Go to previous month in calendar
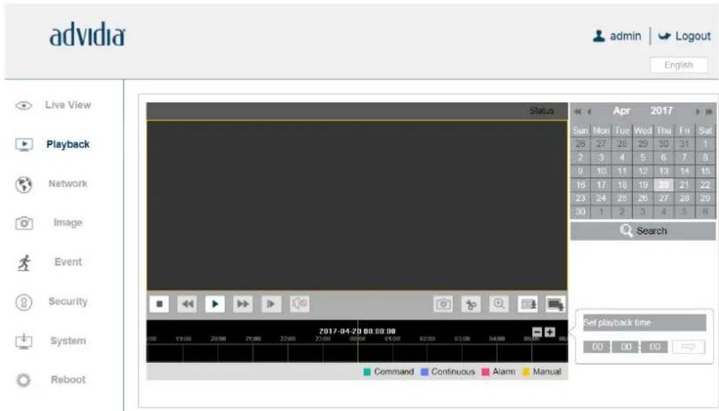 [589, 112]
